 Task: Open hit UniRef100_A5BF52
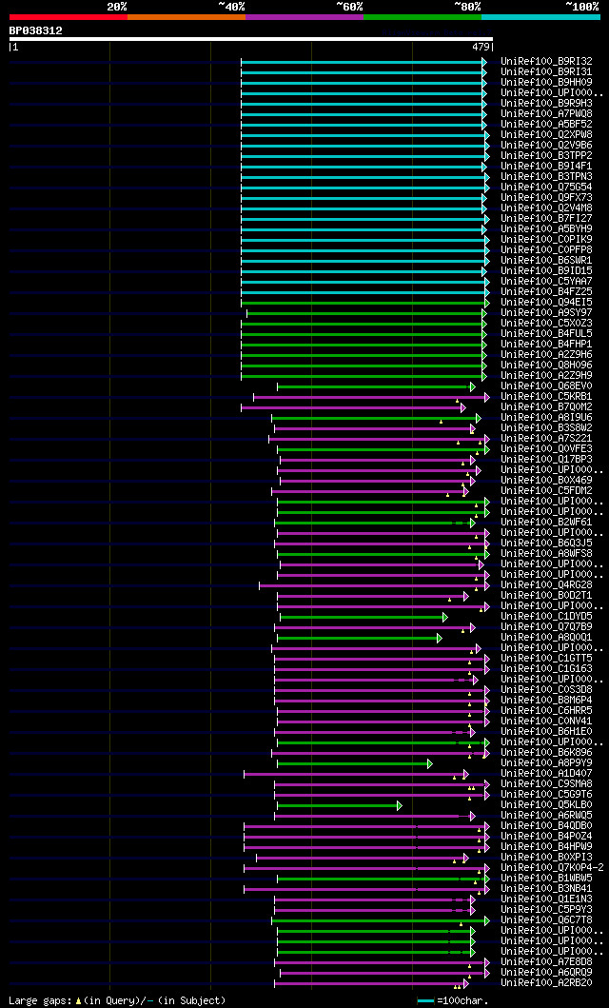pyautogui.click(x=547, y=124)
